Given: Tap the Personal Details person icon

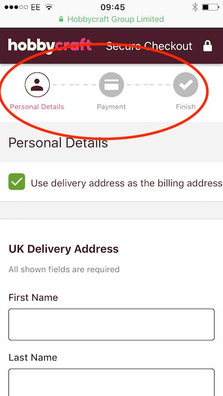Looking at the screenshot, I should coord(37,85).
